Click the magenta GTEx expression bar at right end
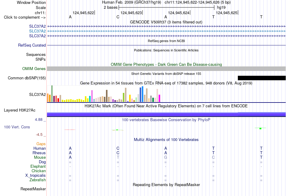 coord(159,98)
